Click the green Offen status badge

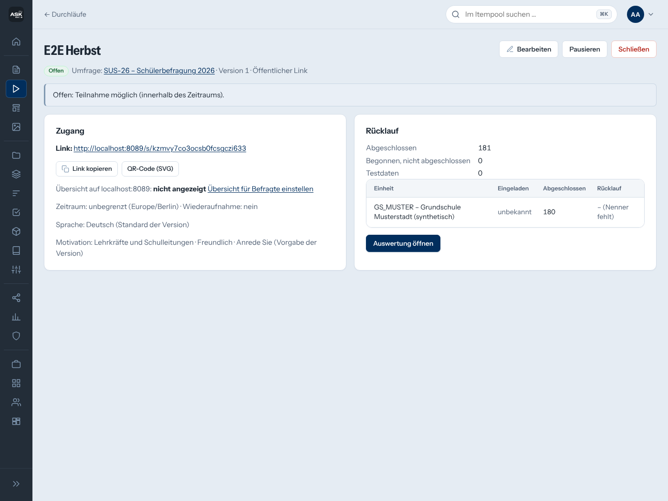point(56,71)
